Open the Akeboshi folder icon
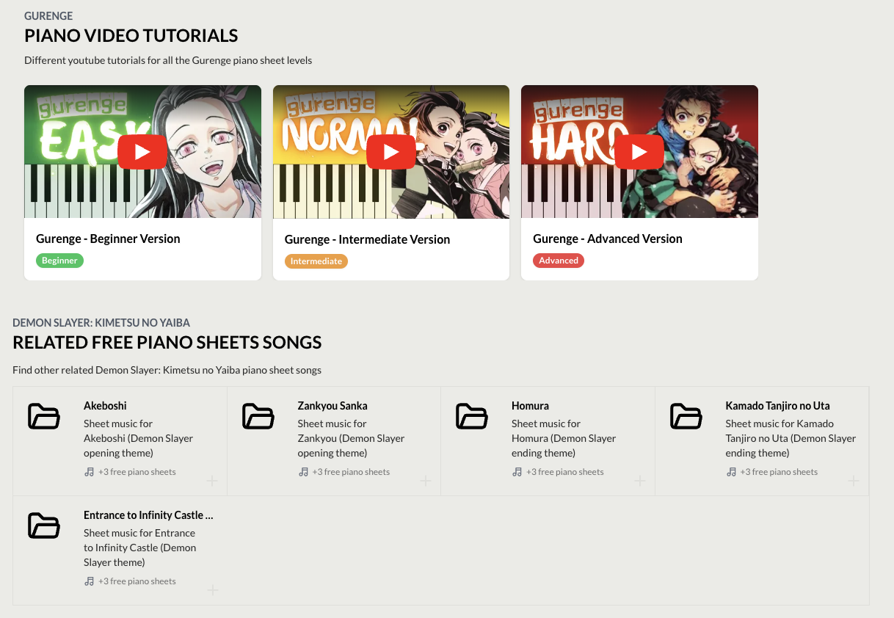This screenshot has width=894, height=618. tap(44, 416)
